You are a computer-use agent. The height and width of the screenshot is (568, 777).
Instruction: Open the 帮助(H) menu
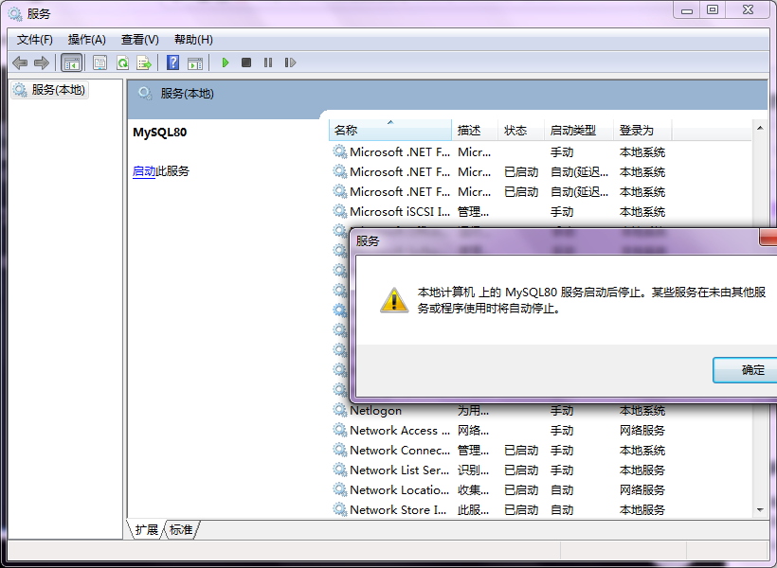(x=193, y=40)
